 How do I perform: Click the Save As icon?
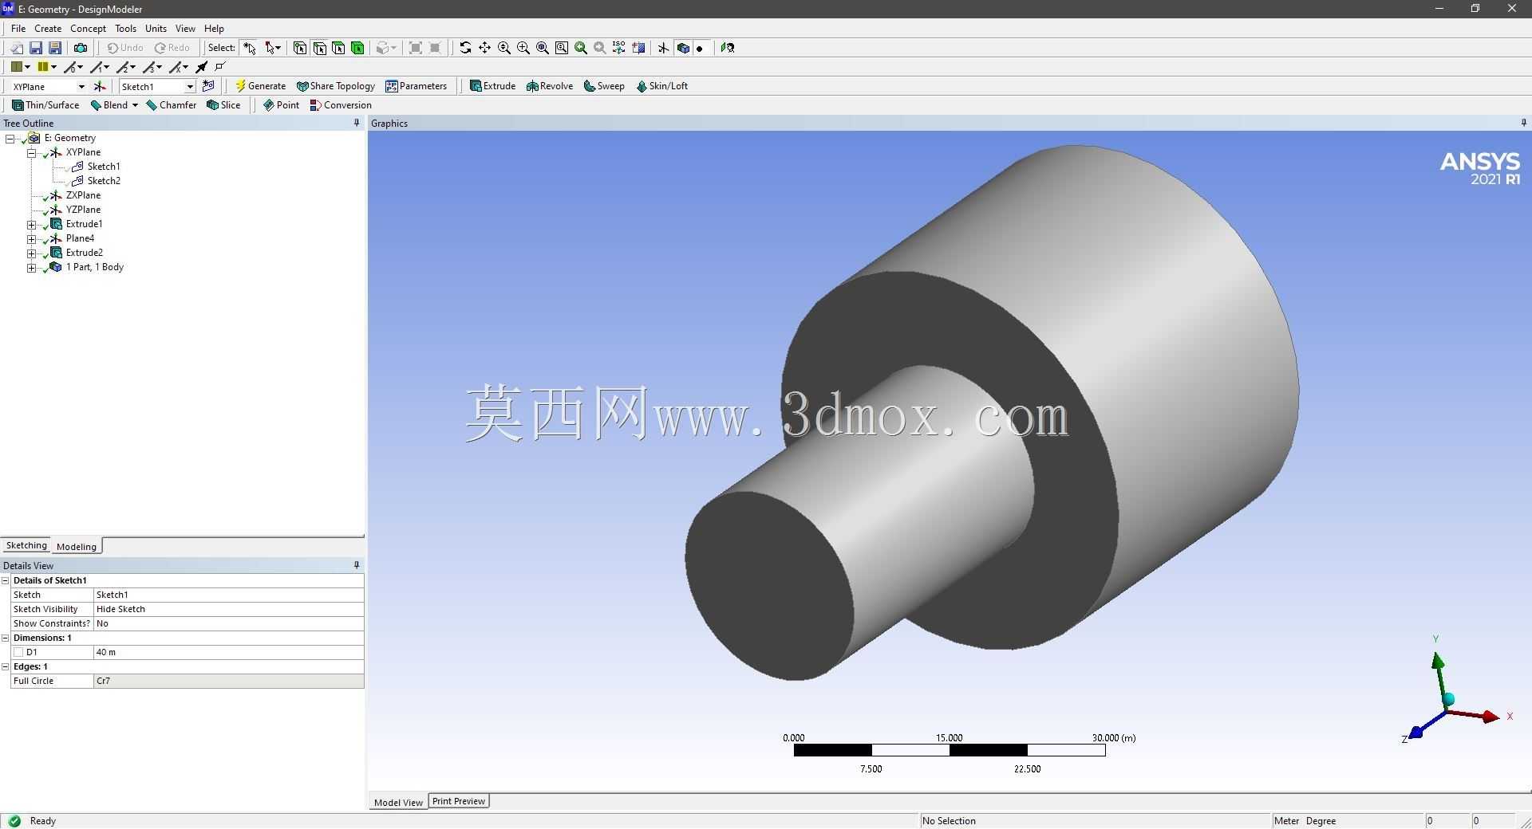coord(55,48)
